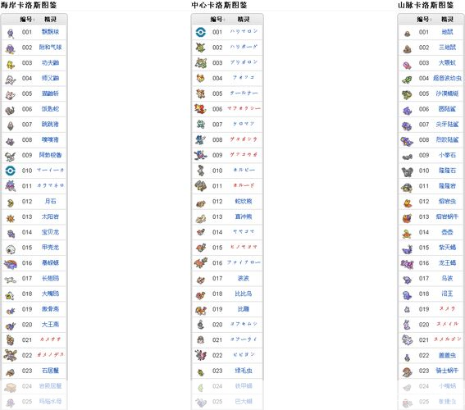The image size is (465, 410).
Task: Click the 精灵 header in Mountain Kalos table
Action: (x=447, y=19)
